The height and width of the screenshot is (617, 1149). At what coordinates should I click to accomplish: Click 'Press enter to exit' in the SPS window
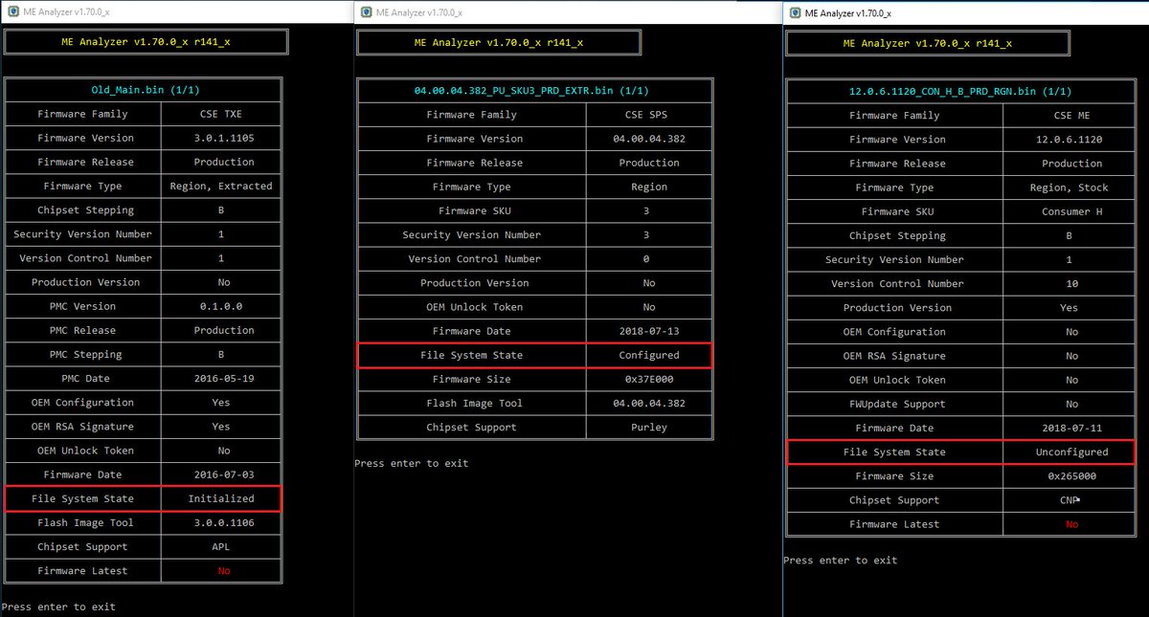pos(412,463)
